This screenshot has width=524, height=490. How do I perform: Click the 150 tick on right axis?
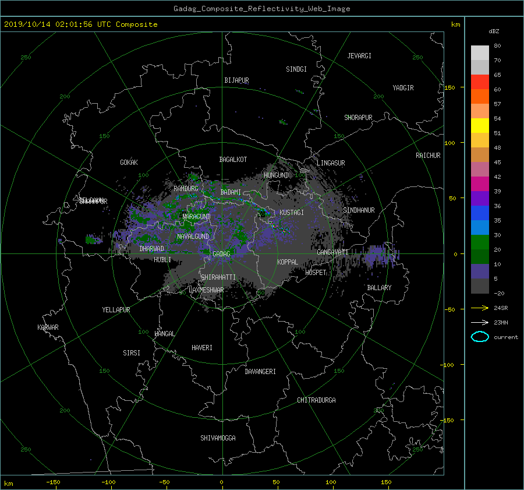[x=449, y=87]
